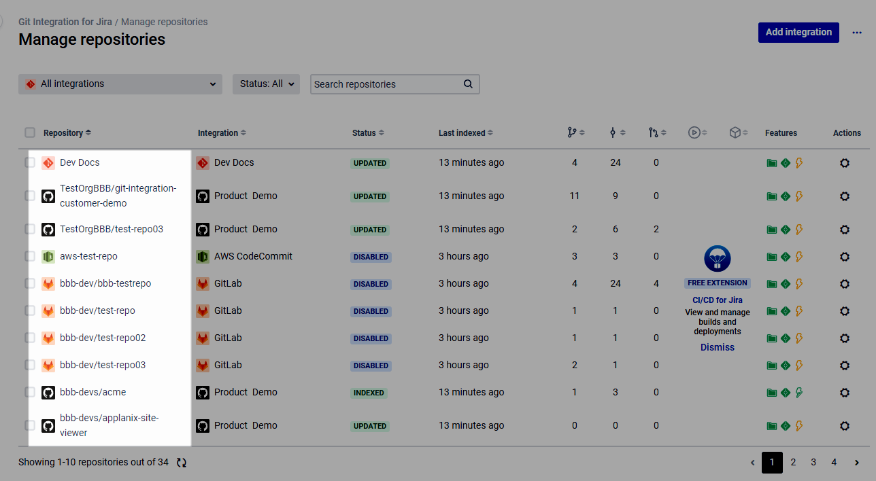Open settings gear for Dev Docs row
The width and height of the screenshot is (876, 481).
(845, 163)
